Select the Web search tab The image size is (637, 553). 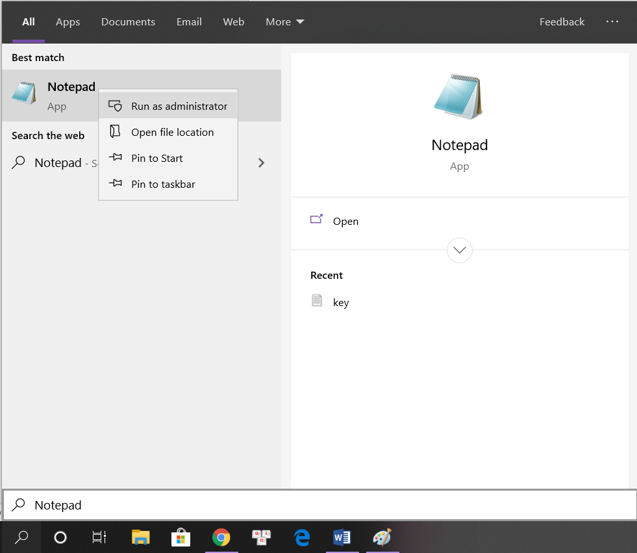(234, 22)
